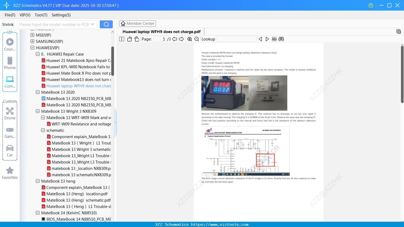Click the yellow VIP store icon in title bar
Viewport: 404px width, 227px height.
[x=371, y=5]
